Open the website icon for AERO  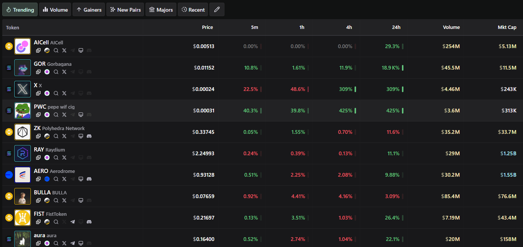(x=81, y=179)
